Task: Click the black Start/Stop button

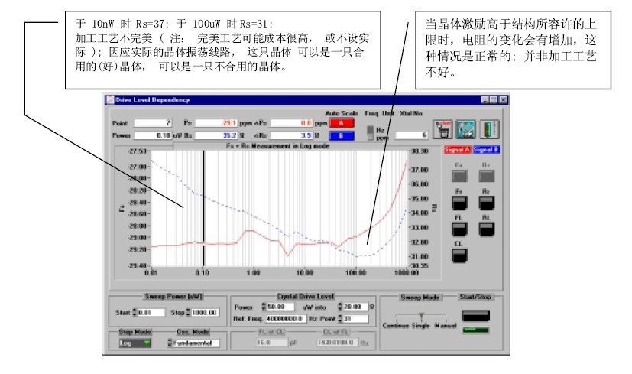Action: tap(475, 316)
